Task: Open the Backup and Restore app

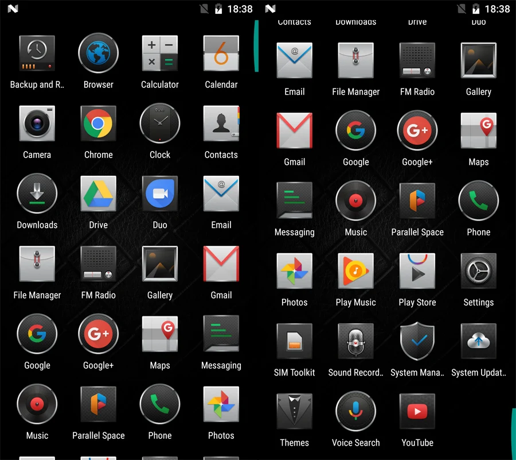Action: [x=37, y=53]
